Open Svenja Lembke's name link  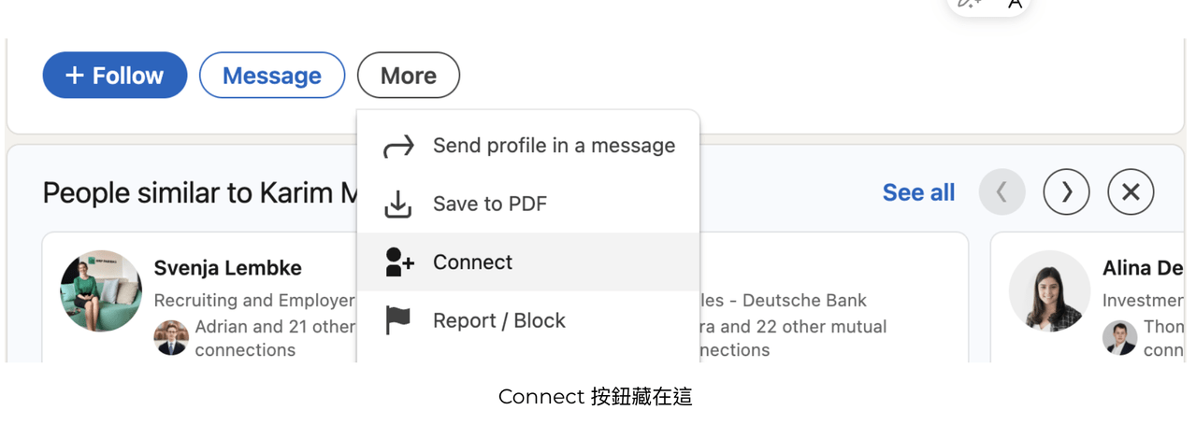pos(227,268)
